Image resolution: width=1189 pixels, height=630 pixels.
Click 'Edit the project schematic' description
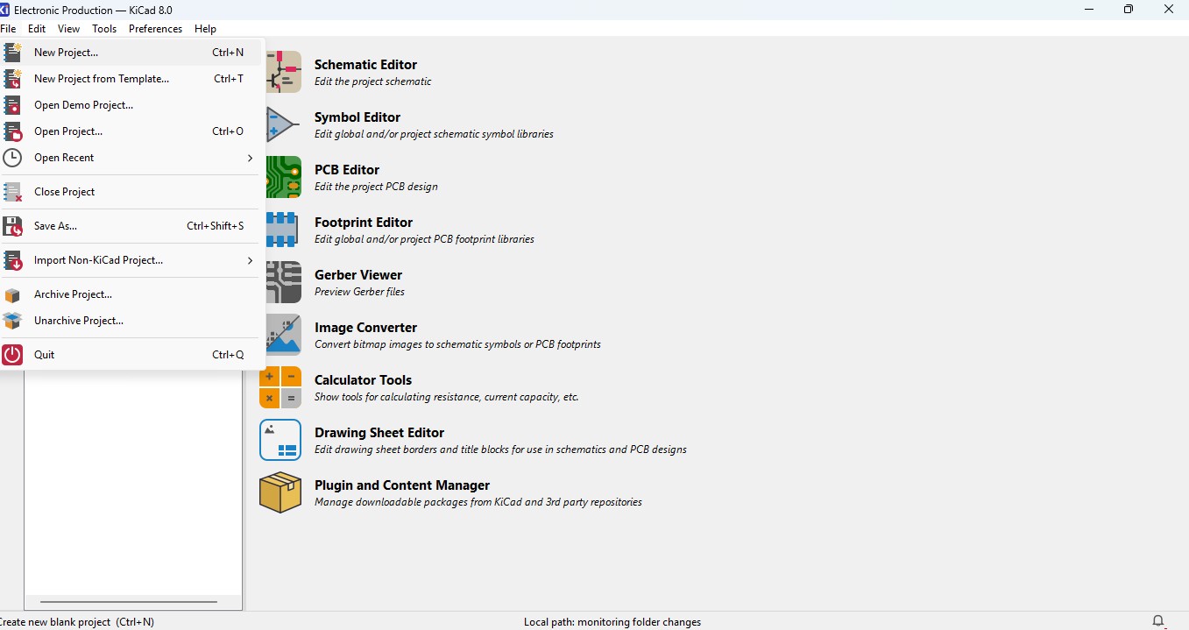373,81
